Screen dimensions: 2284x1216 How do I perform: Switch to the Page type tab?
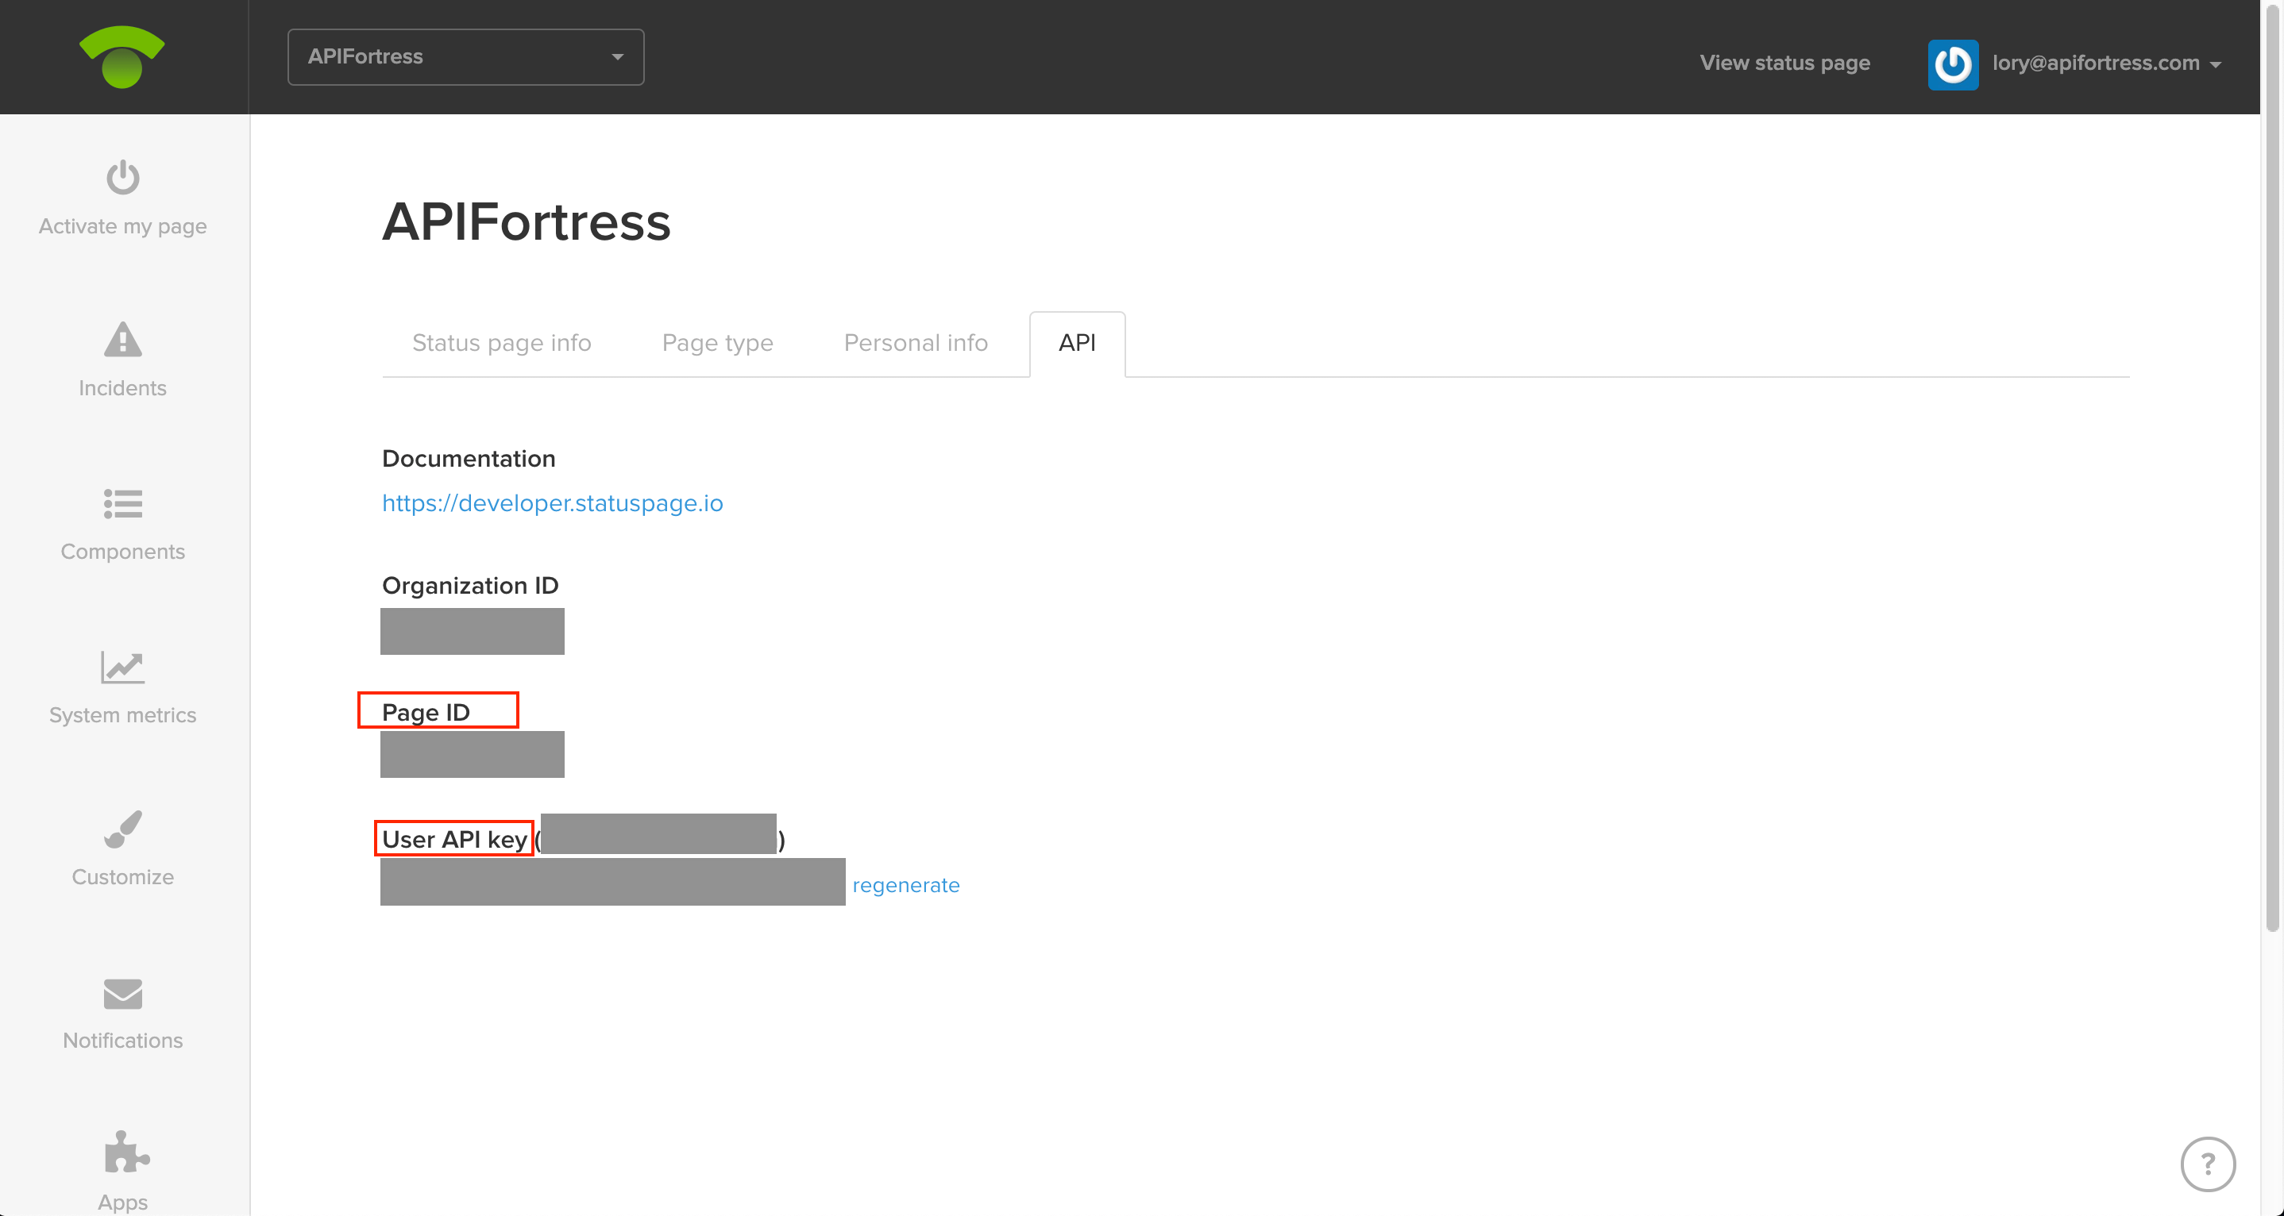[717, 343]
